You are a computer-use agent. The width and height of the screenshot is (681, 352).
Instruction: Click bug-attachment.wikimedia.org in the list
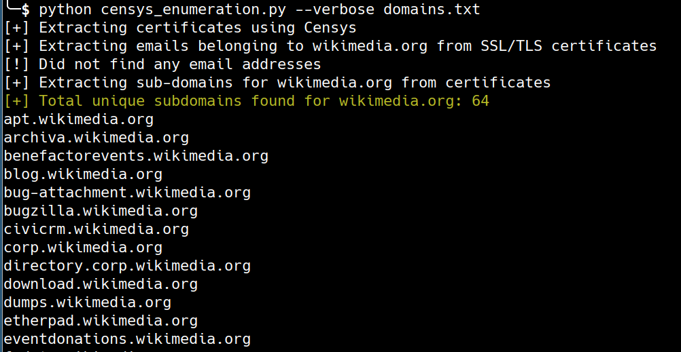tap(127, 193)
